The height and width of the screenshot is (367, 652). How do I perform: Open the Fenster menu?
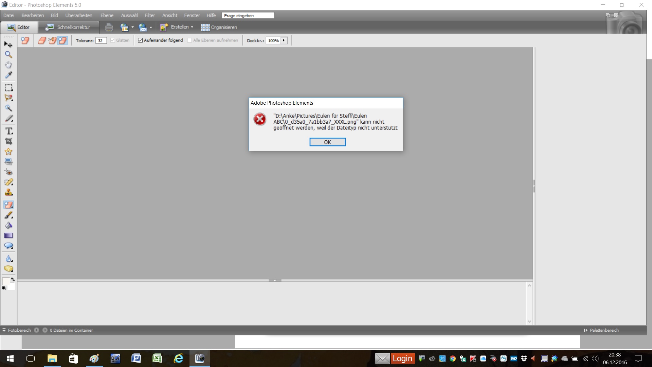pyautogui.click(x=192, y=15)
